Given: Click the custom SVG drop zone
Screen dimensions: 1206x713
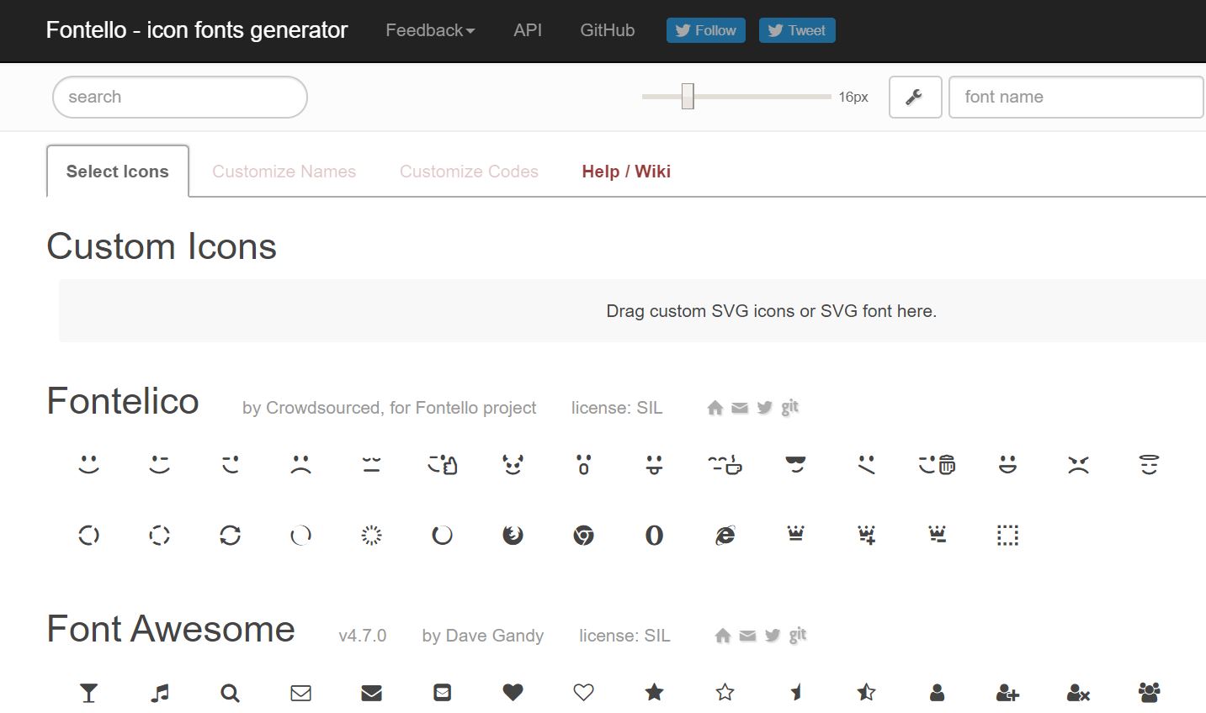Looking at the screenshot, I should click(632, 311).
